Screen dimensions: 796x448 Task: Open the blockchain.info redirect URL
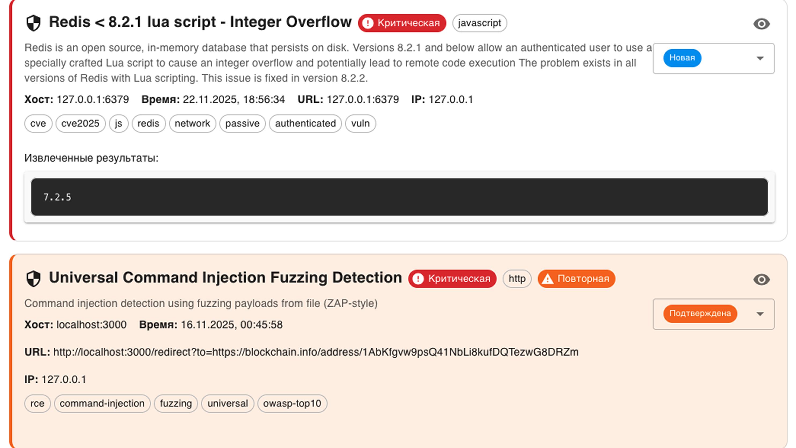pos(316,352)
